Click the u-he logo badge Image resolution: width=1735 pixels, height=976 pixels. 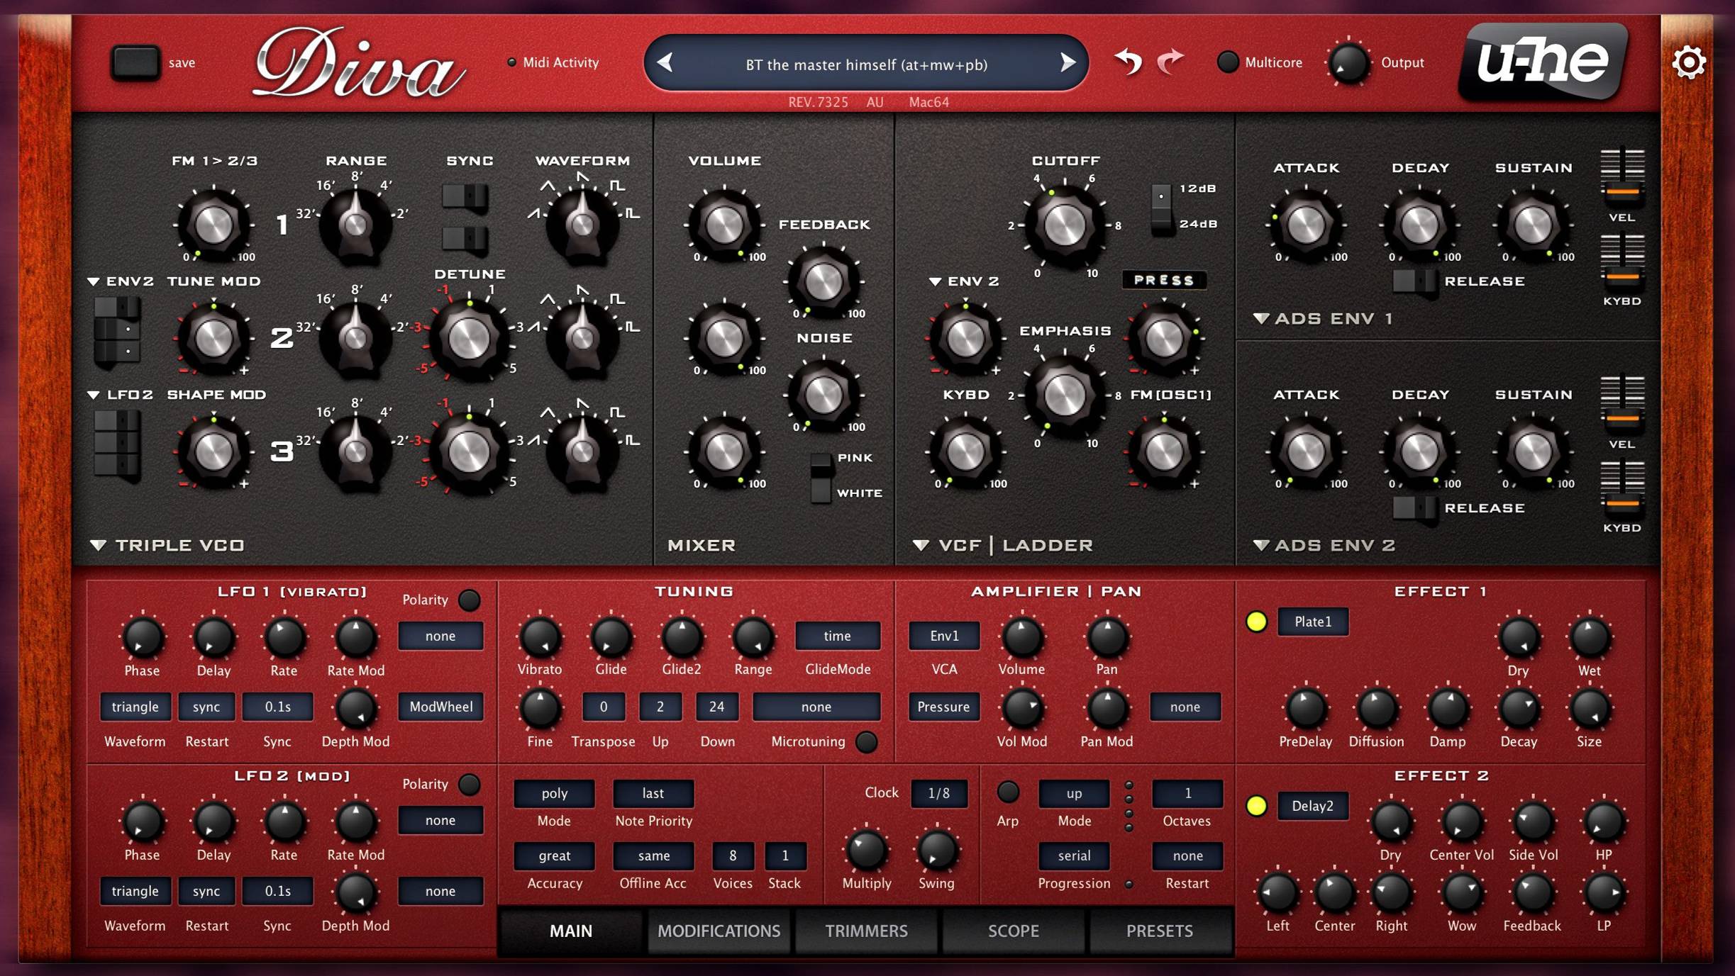(1543, 62)
